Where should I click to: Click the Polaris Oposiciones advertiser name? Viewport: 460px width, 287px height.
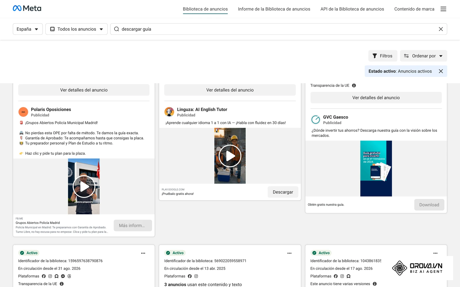click(51, 109)
